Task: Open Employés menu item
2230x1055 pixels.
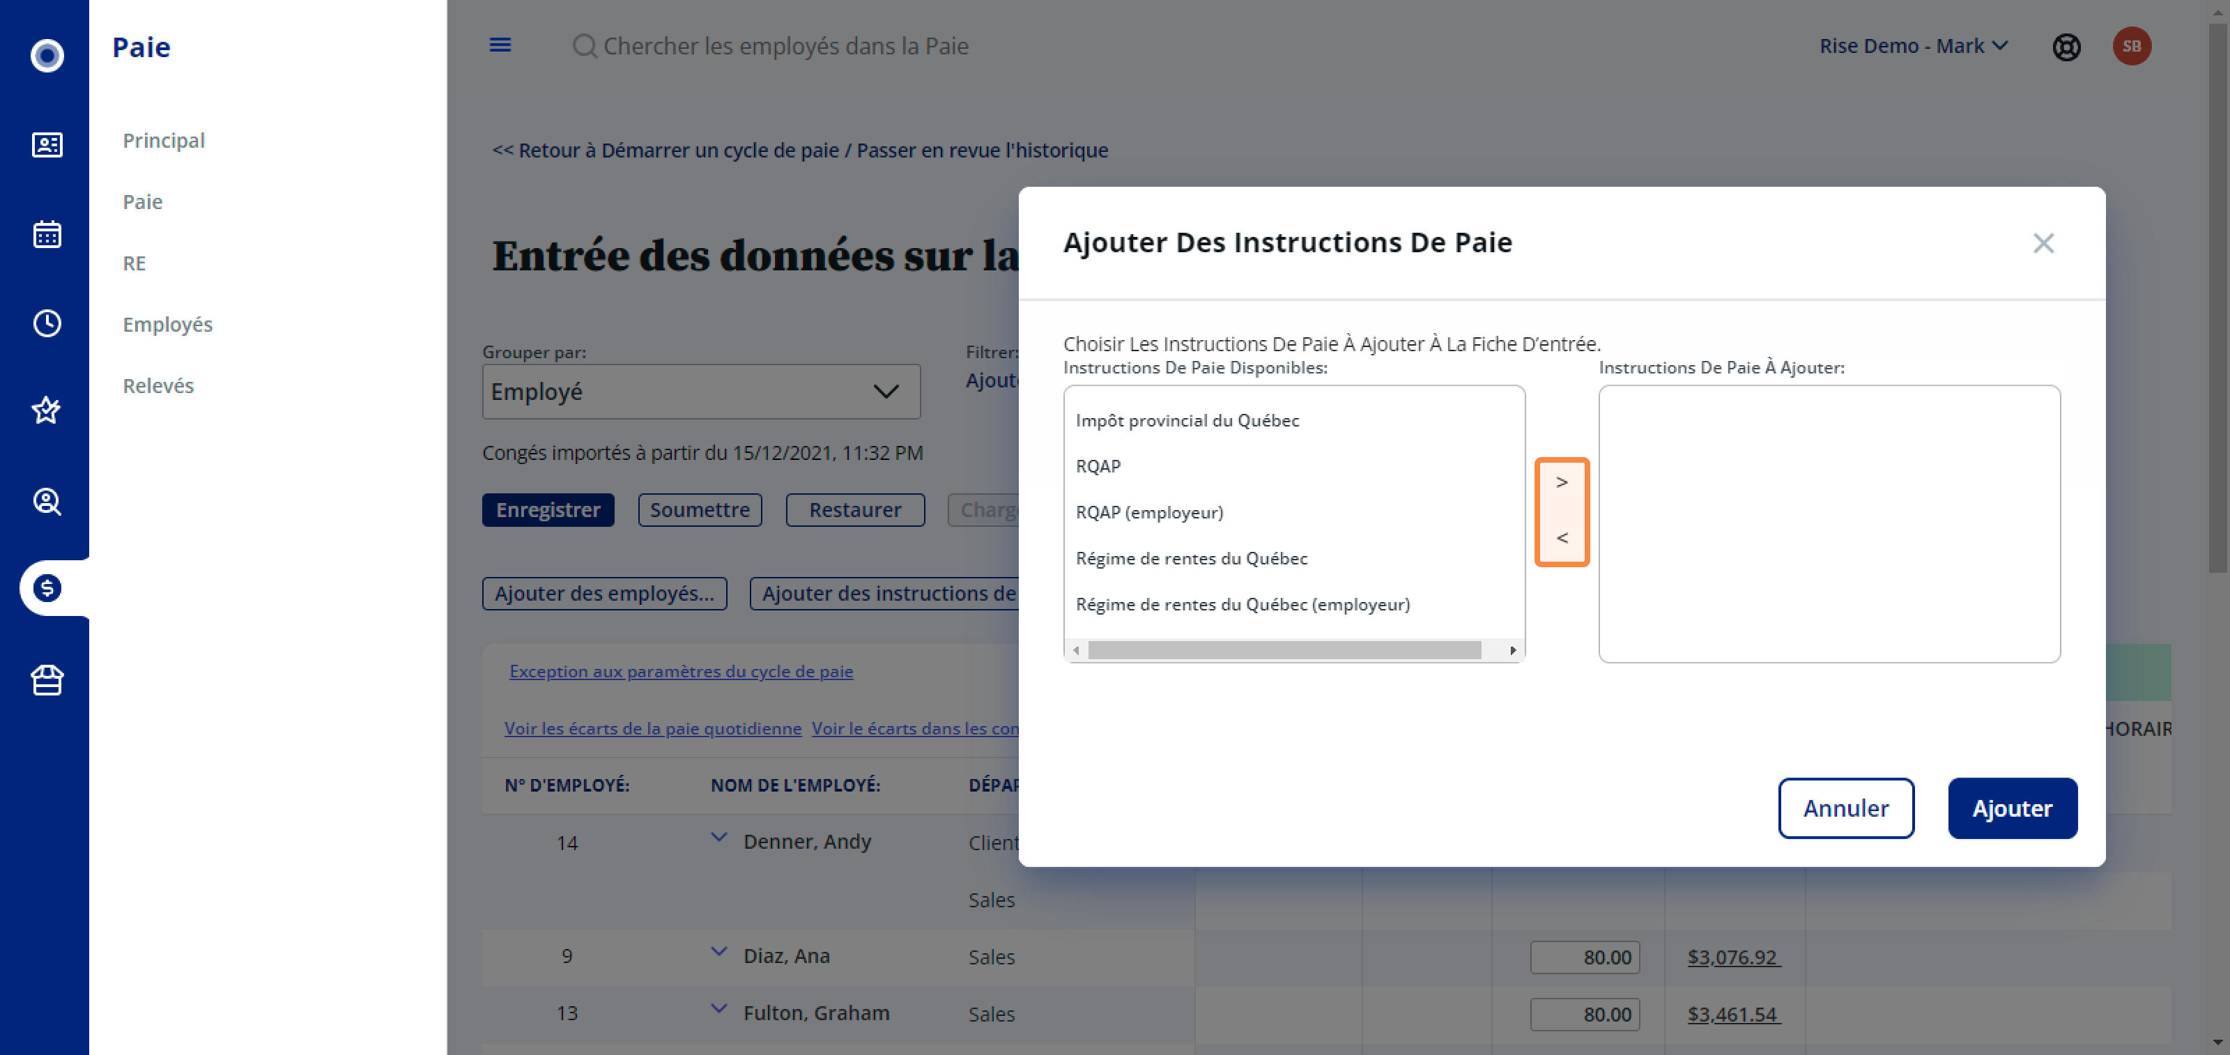Action: 167,325
